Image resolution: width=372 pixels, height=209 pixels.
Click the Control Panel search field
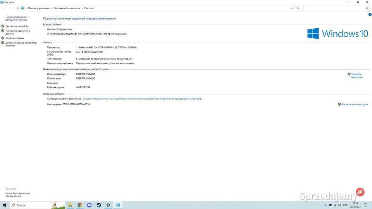click(334, 8)
